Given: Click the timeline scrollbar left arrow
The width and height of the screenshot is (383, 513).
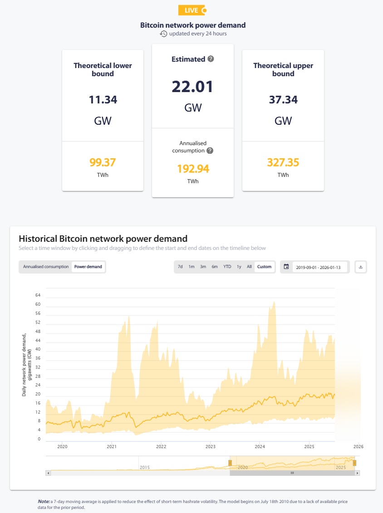Looking at the screenshot, I should click(48, 473).
